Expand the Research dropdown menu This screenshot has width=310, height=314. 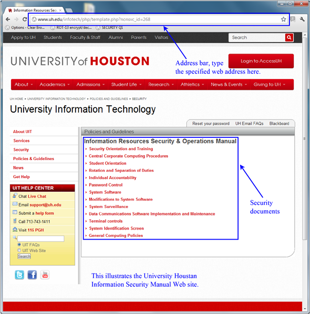click(x=161, y=84)
